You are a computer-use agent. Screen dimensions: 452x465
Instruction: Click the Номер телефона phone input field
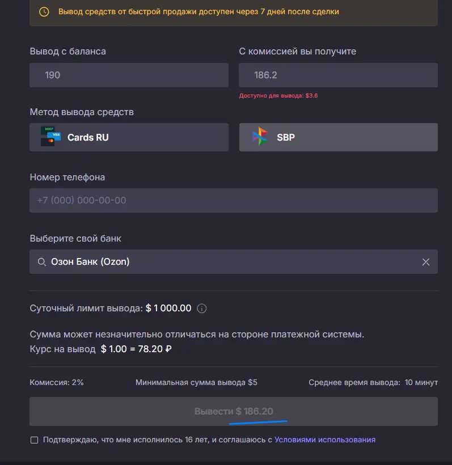coord(234,201)
